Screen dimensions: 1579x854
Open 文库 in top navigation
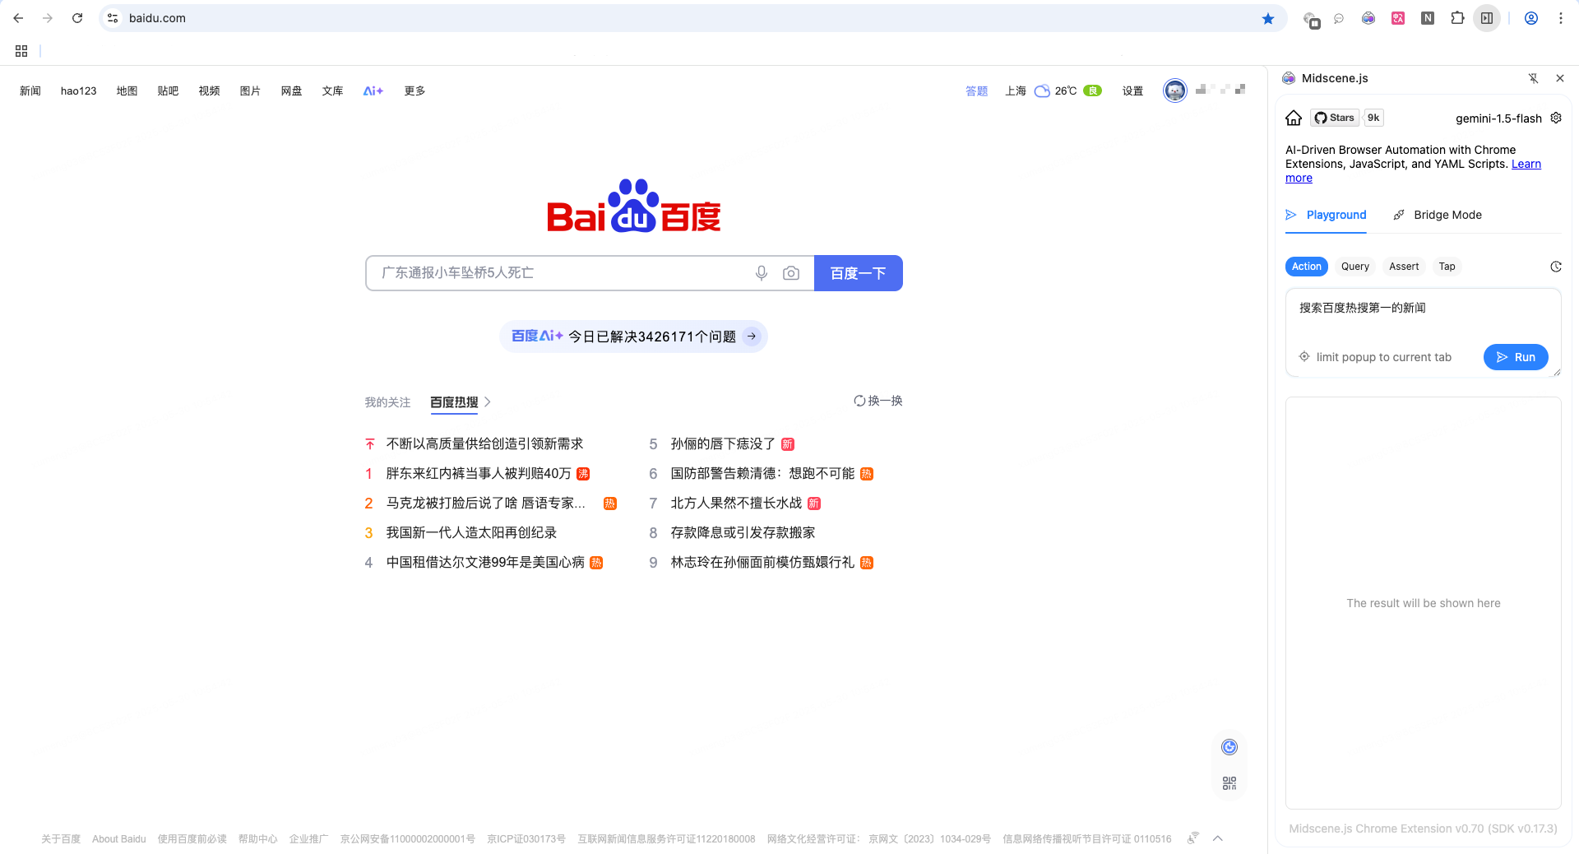(332, 91)
